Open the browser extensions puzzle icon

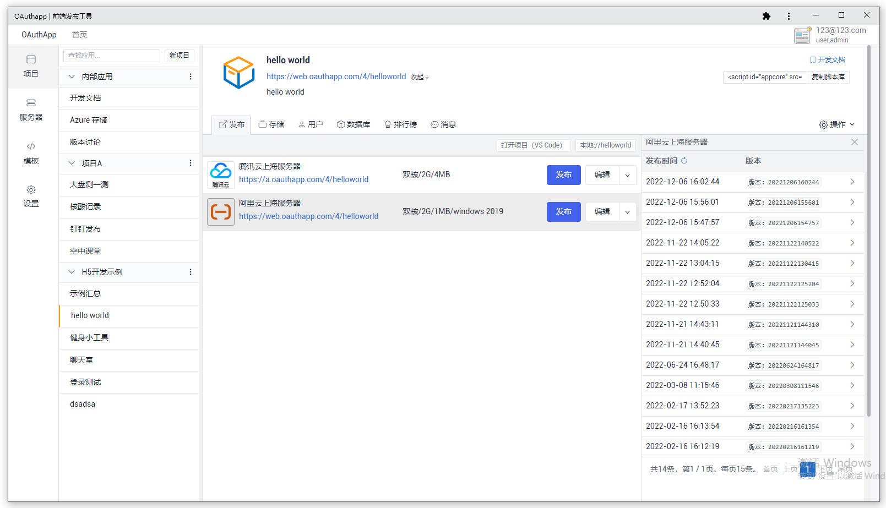click(767, 16)
